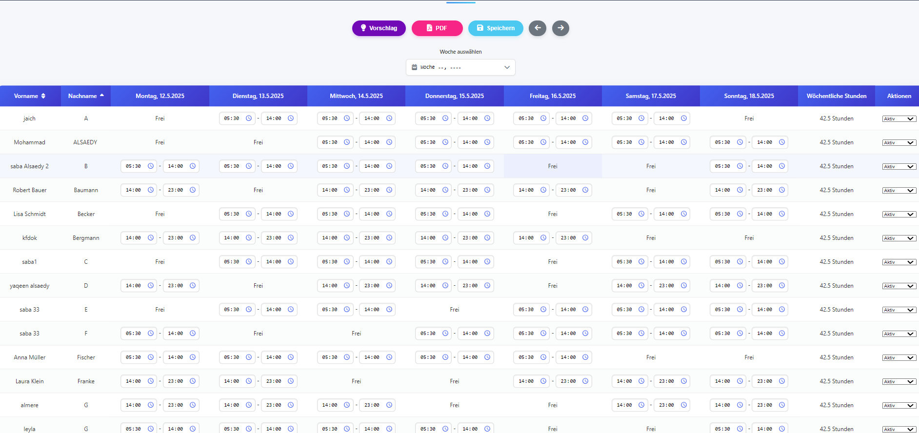
Task: Open Laura Klein's Aktiv status dropdown
Action: (899, 382)
